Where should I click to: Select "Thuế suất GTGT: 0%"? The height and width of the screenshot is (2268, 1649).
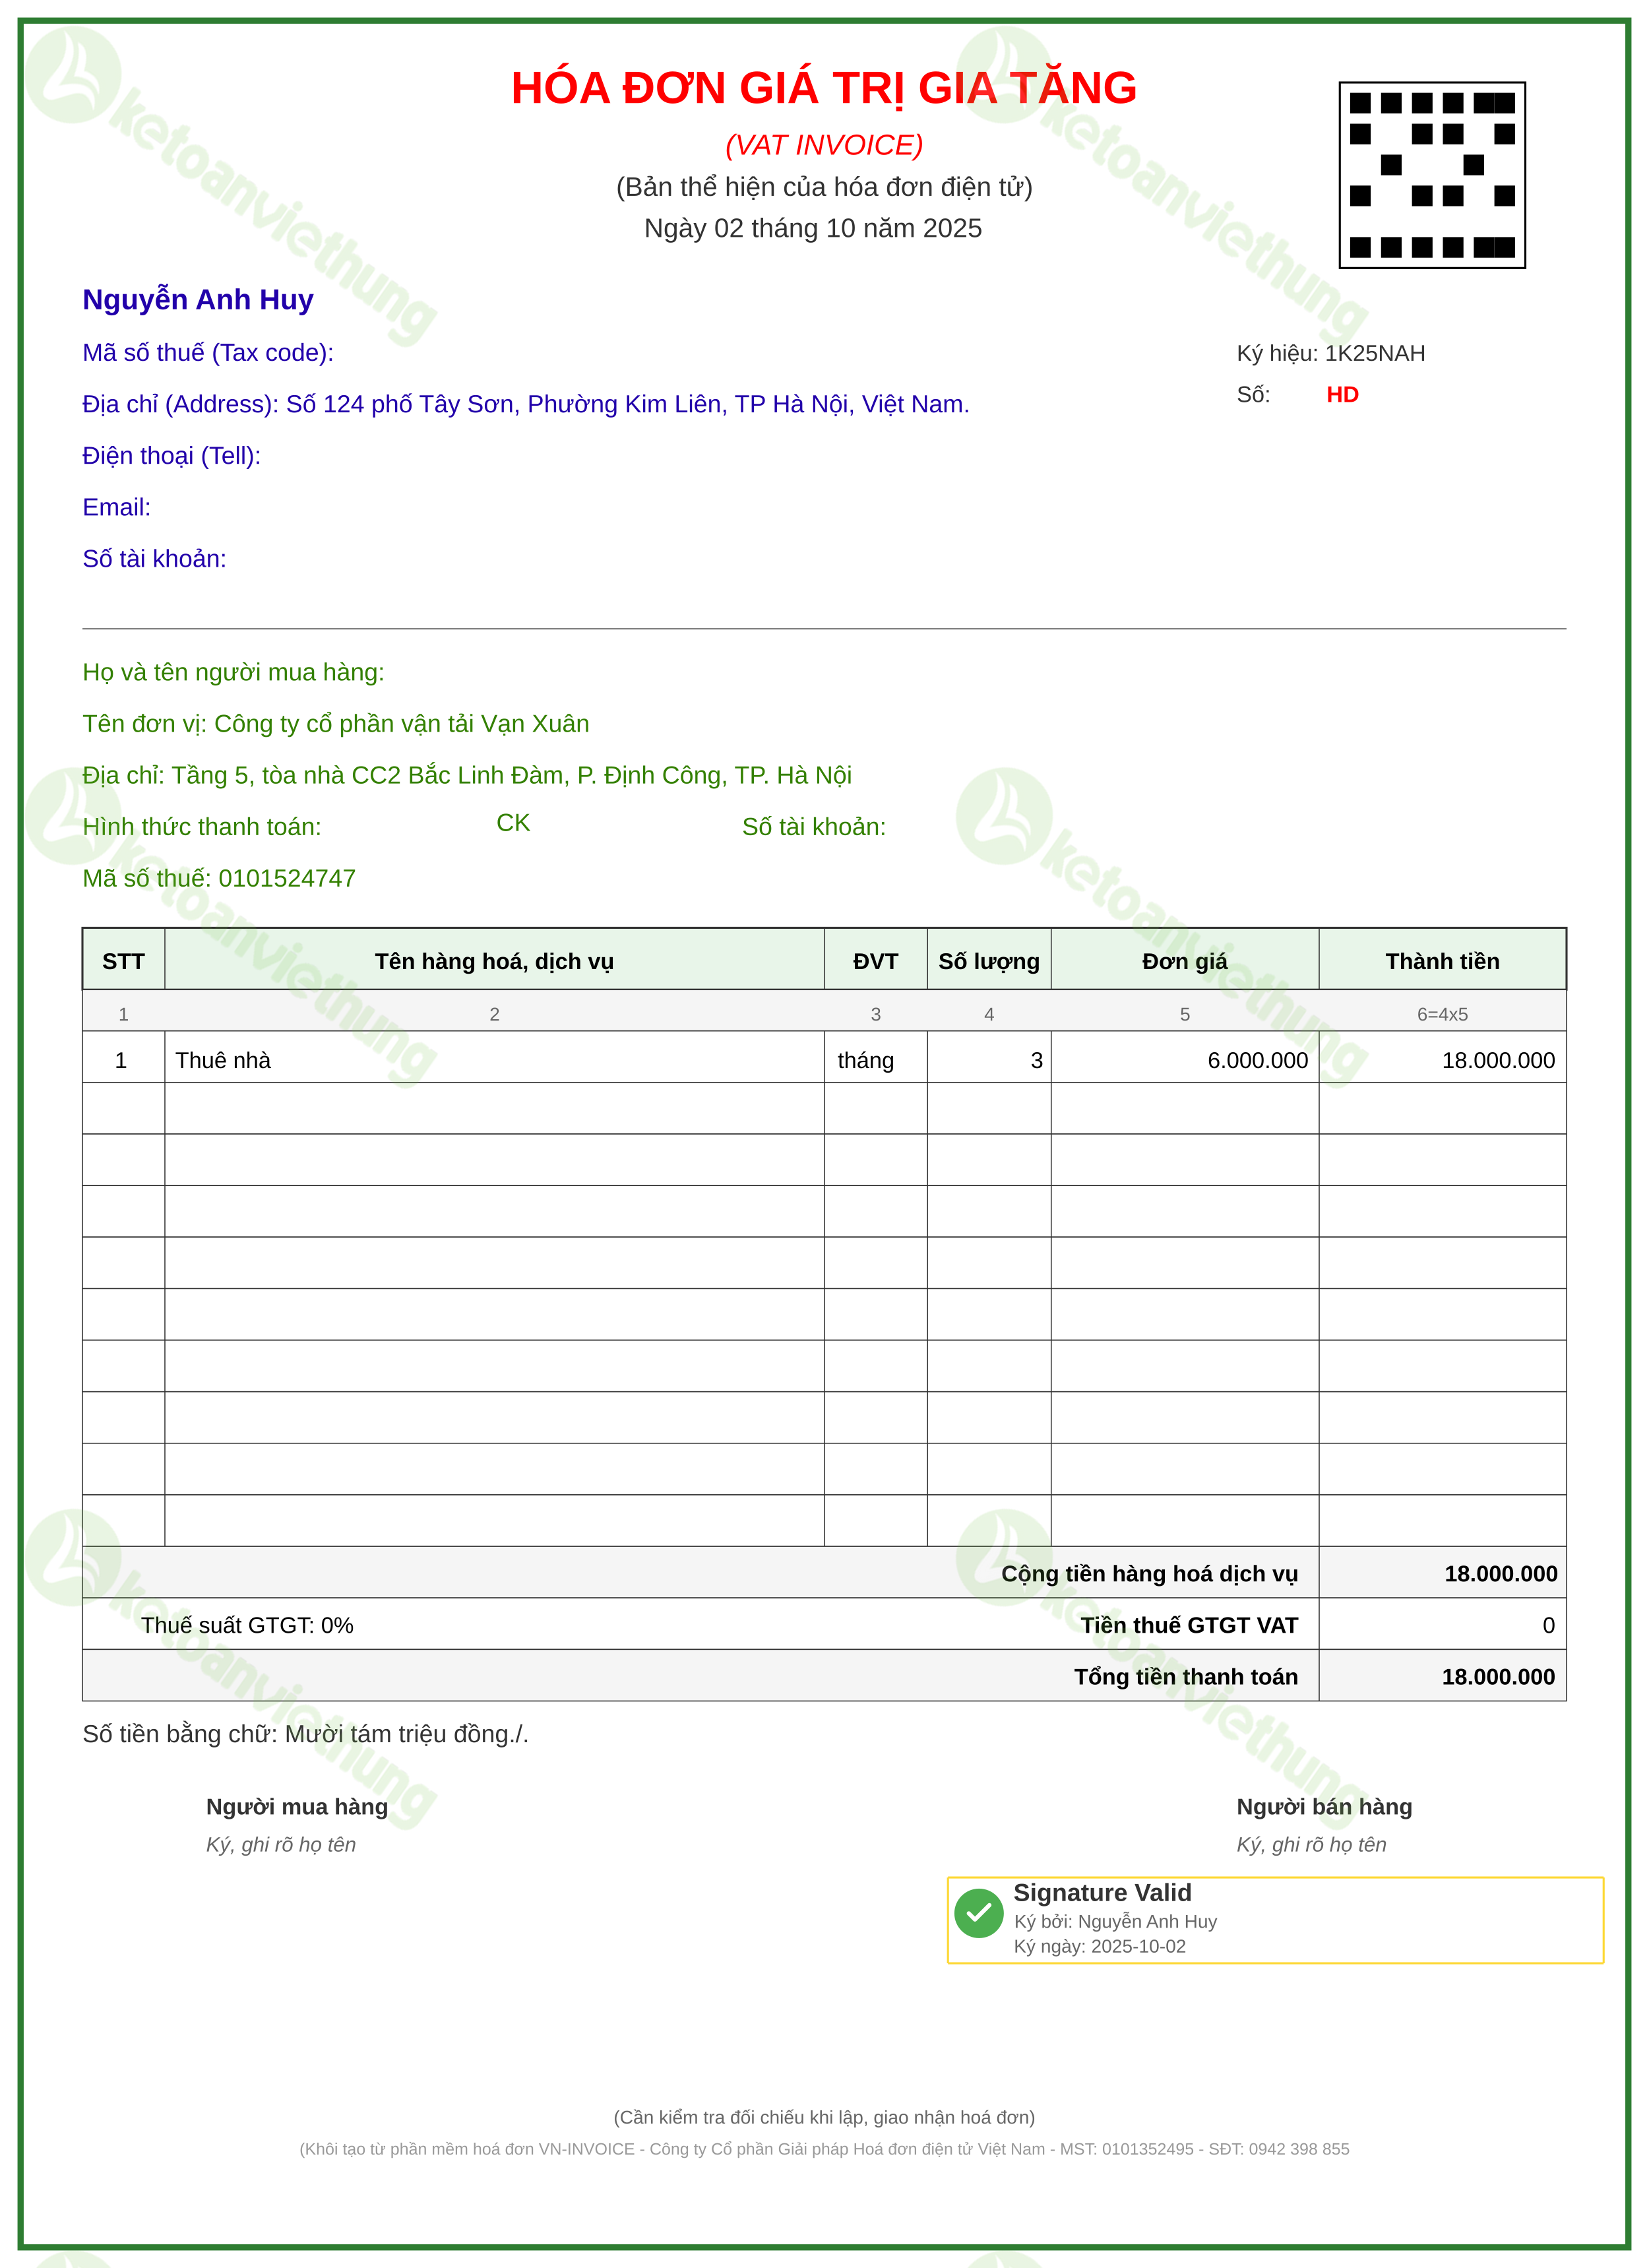(x=247, y=1625)
